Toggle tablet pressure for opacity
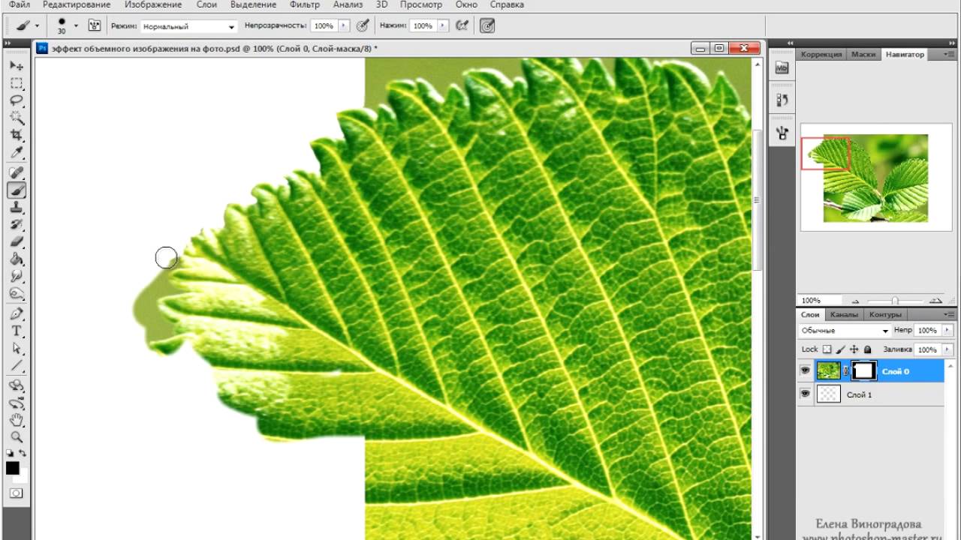Viewport: 961px width, 540px height. (x=363, y=25)
